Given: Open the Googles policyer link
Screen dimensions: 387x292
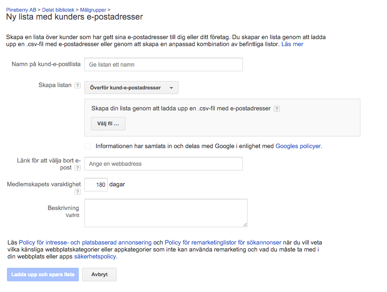Looking at the screenshot, I should [298, 146].
